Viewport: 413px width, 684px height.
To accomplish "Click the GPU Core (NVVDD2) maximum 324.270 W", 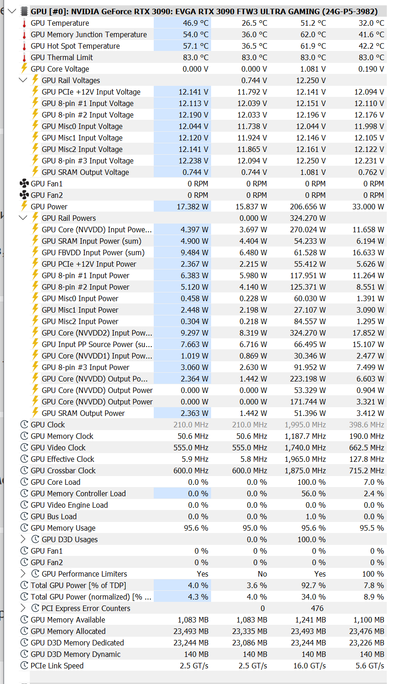I will [x=307, y=333].
